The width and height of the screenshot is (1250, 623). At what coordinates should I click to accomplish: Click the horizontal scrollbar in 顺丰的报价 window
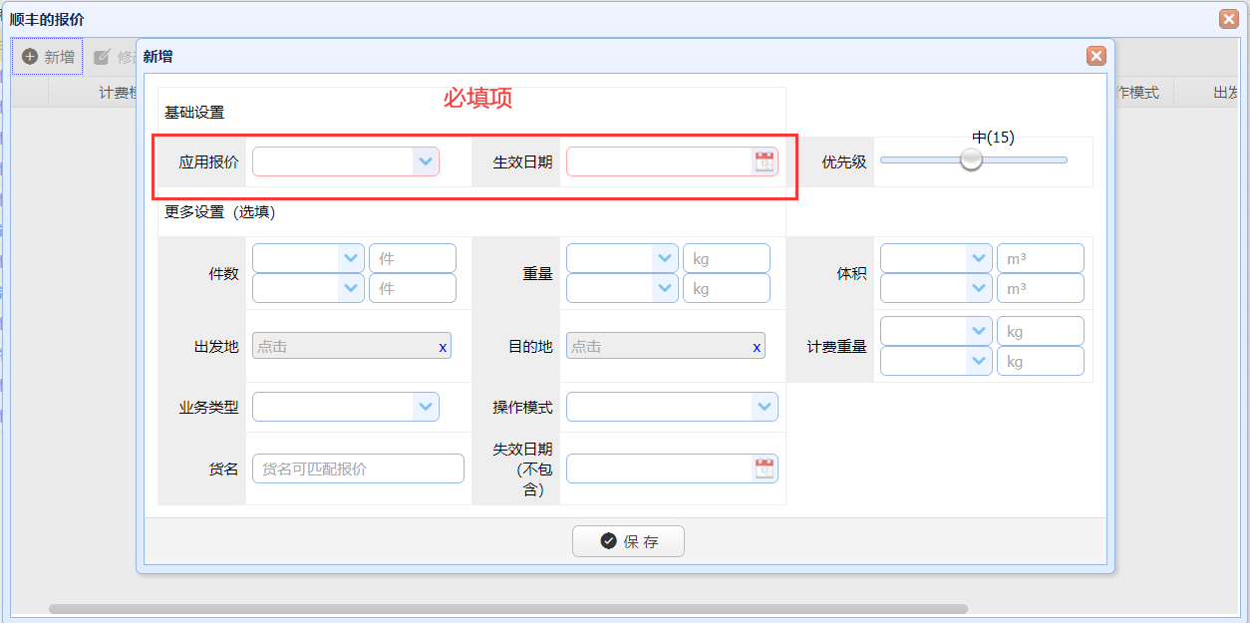pos(508,608)
